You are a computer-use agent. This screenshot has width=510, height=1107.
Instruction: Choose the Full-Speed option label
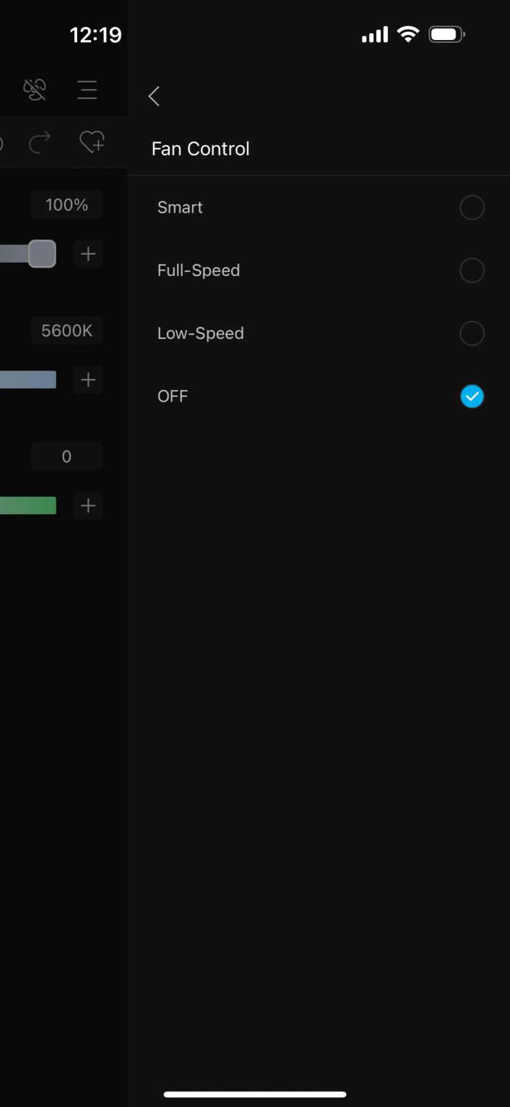click(x=198, y=271)
